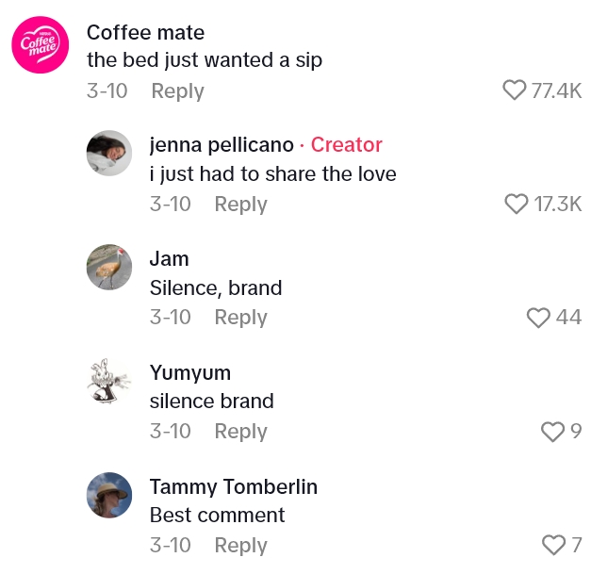Screen dimensions: 591x574
Task: Open the Coffee mate username link
Action: [145, 32]
